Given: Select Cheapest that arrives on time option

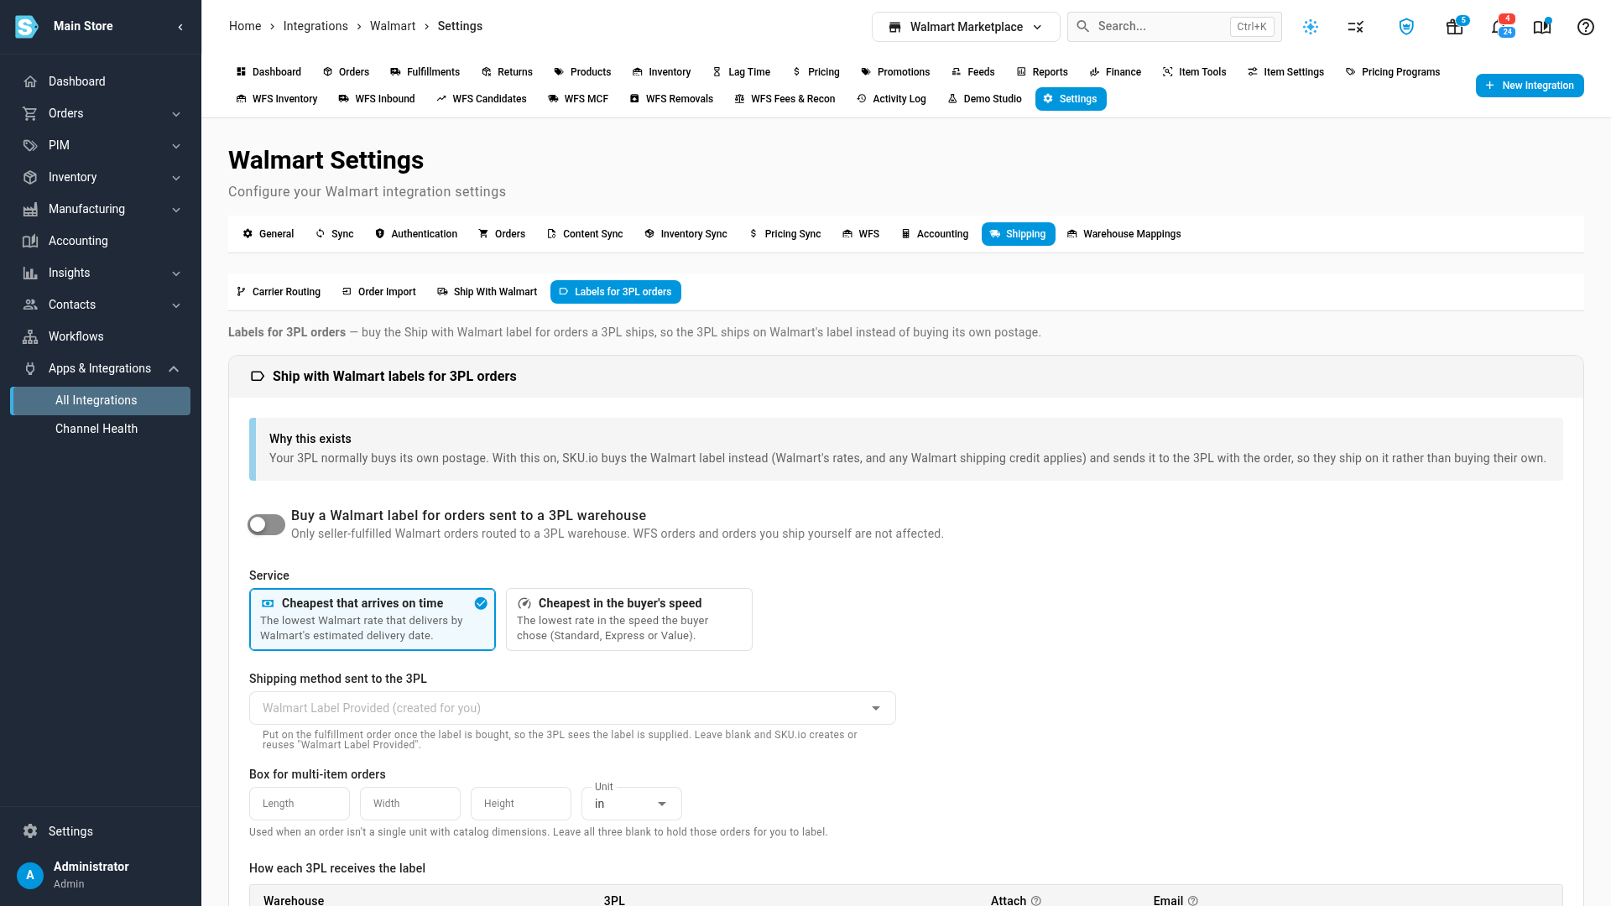Looking at the screenshot, I should click(373, 619).
